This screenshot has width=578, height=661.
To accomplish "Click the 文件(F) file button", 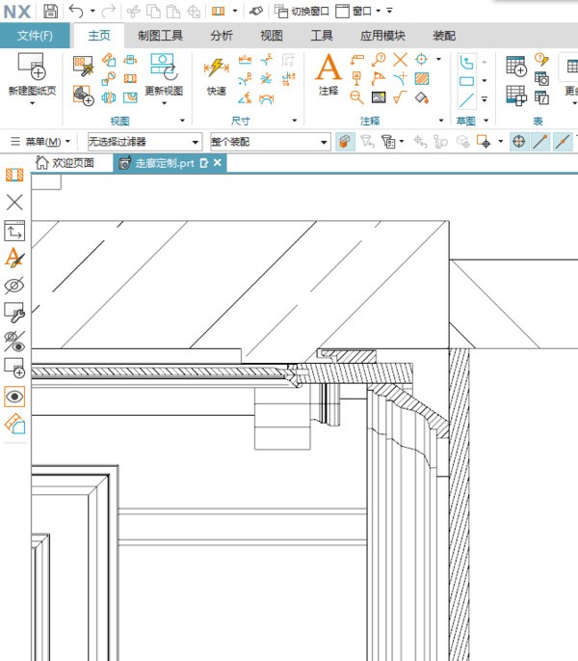I will (35, 36).
